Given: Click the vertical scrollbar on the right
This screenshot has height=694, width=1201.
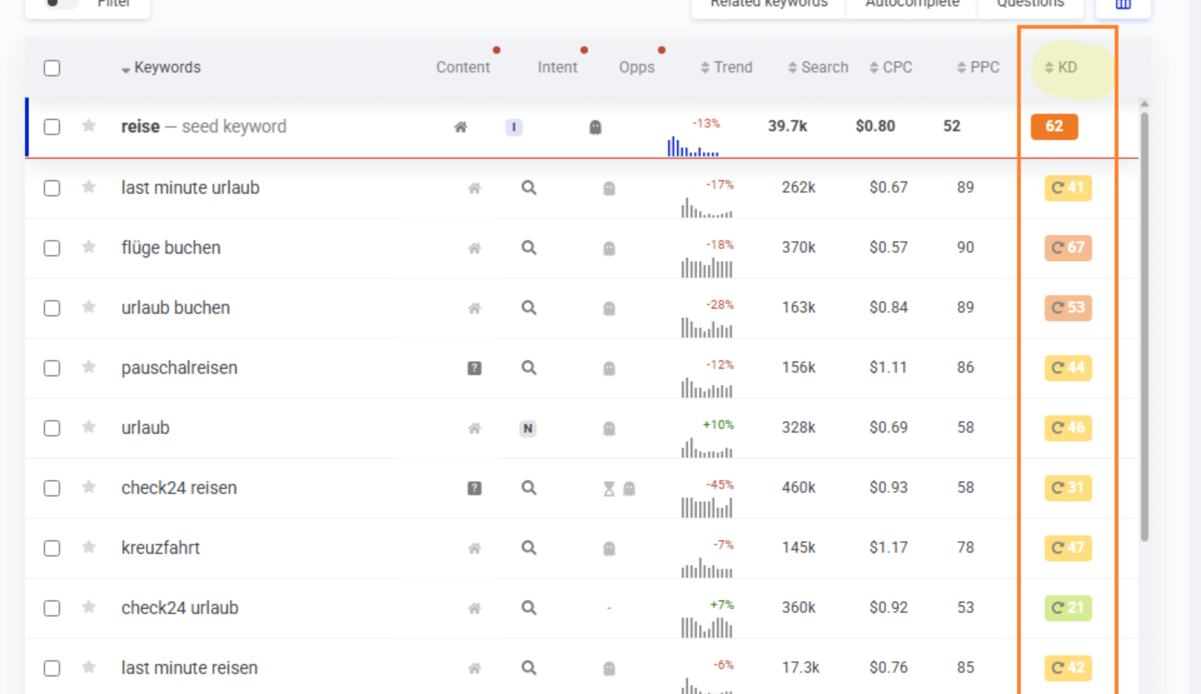Looking at the screenshot, I should (1144, 313).
